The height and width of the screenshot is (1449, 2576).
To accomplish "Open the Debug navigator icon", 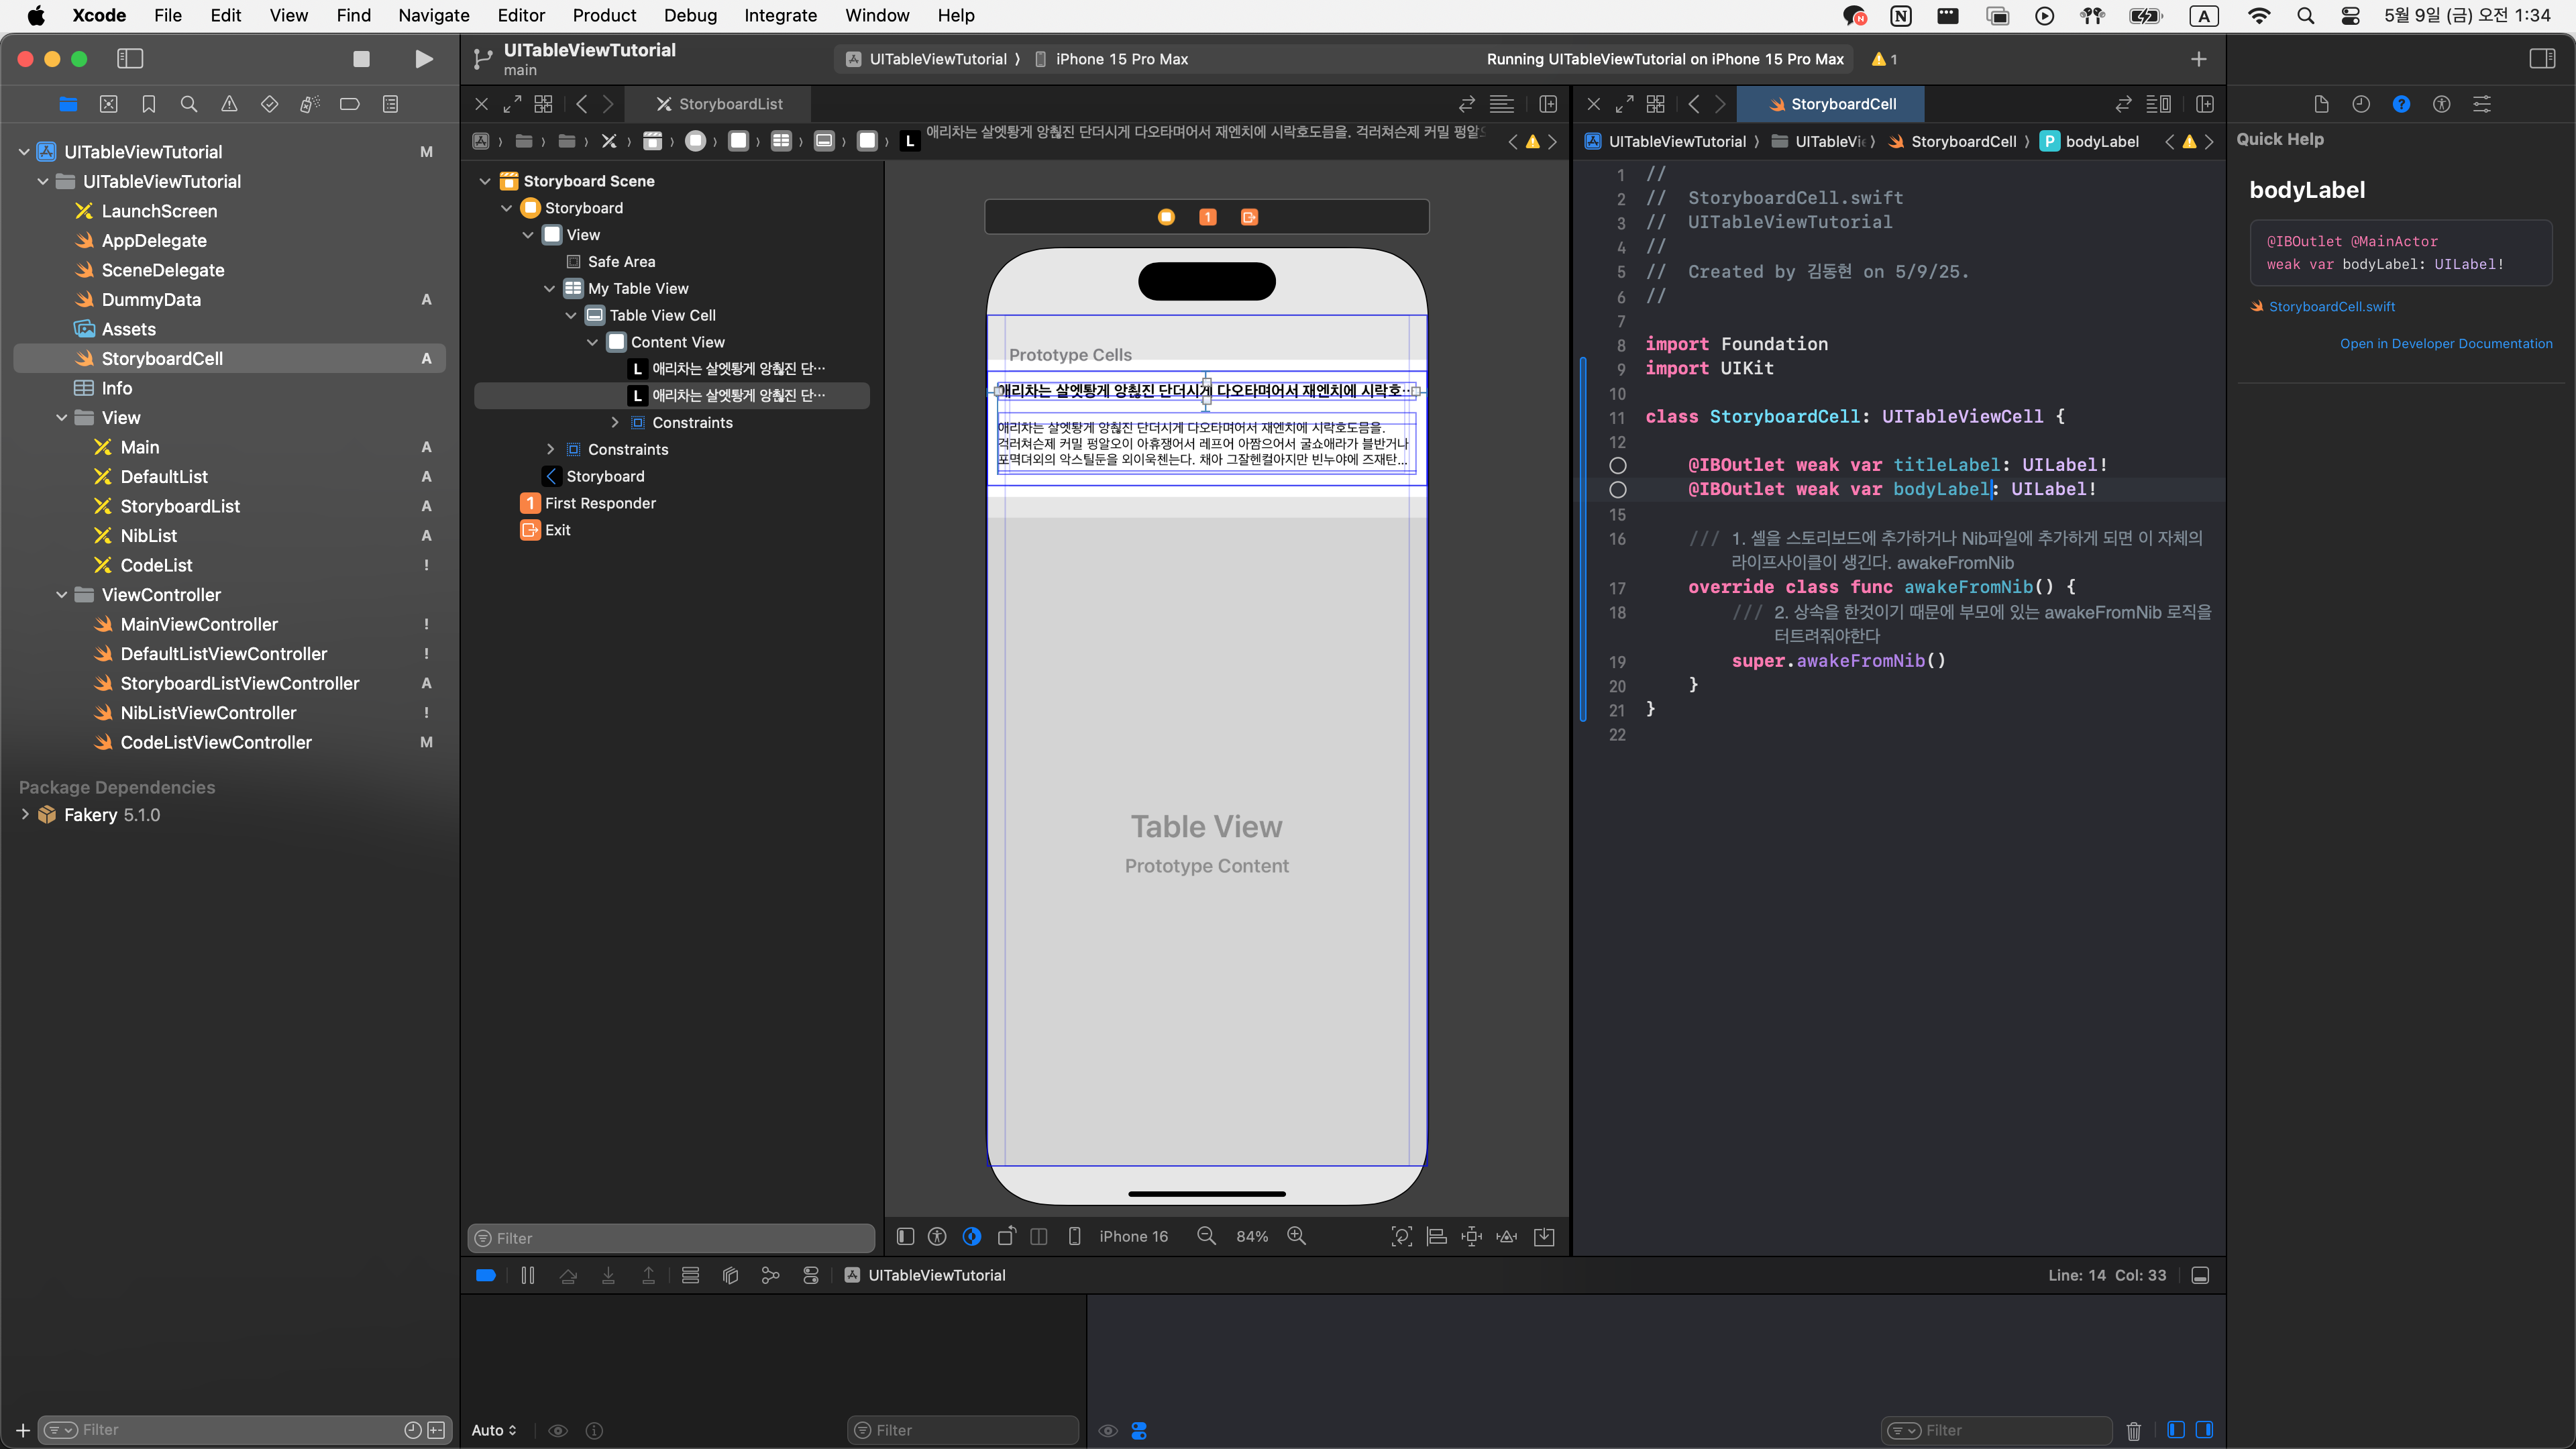I will coord(310,104).
